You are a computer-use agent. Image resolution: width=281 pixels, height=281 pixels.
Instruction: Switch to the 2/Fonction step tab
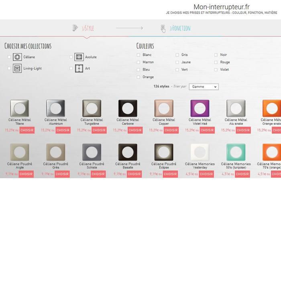[x=180, y=29]
